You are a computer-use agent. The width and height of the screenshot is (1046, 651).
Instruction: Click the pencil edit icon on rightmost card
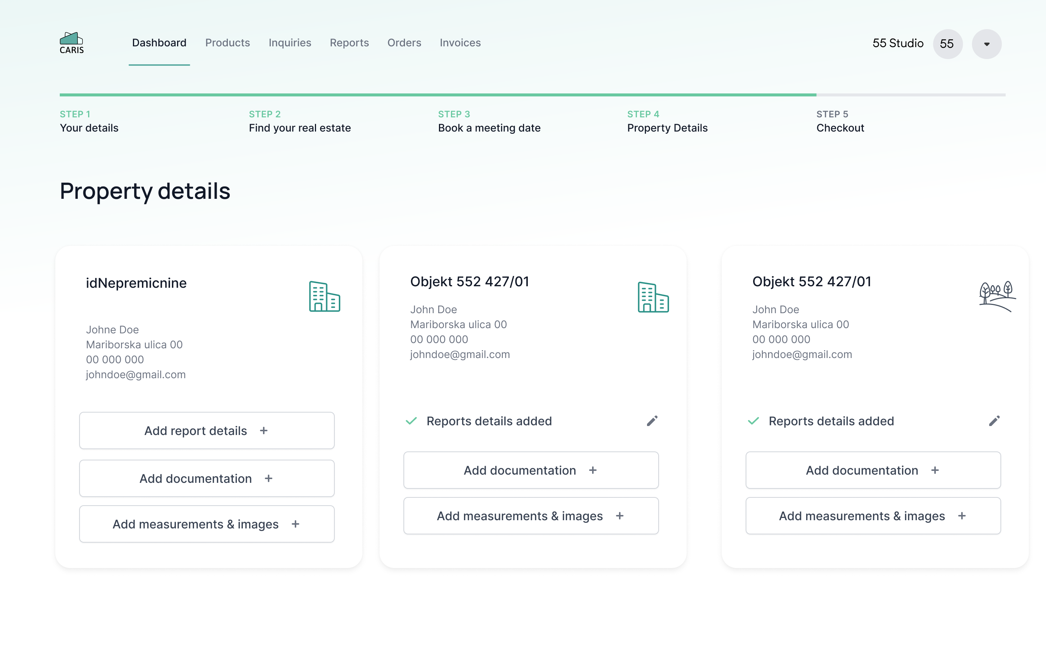994,421
